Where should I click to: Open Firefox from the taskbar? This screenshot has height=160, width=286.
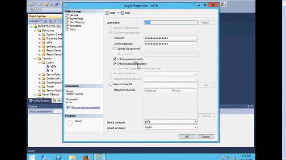tap(86, 157)
